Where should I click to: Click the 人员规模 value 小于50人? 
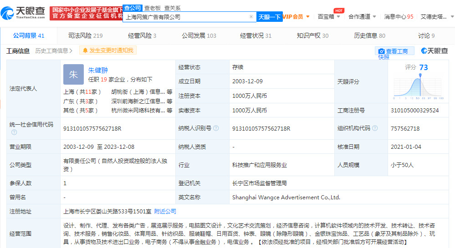coord(402,165)
